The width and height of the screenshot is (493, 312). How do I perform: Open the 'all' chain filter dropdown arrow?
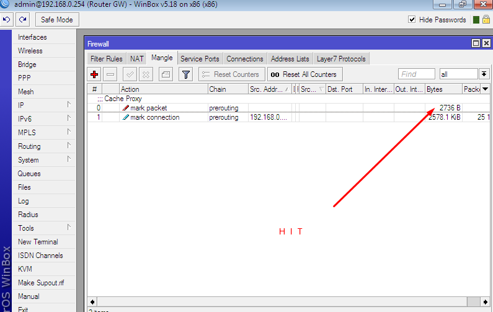pos(484,74)
